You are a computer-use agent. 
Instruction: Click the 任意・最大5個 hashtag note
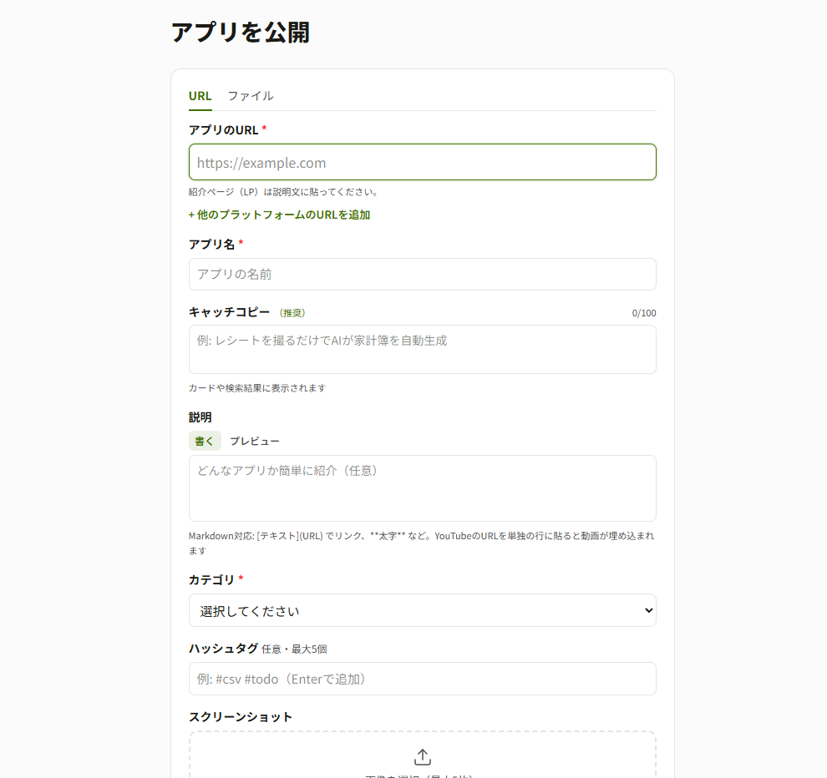(x=294, y=649)
